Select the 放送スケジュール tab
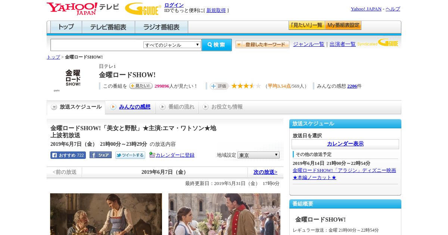The image size is (448, 235). pyautogui.click(x=76, y=107)
